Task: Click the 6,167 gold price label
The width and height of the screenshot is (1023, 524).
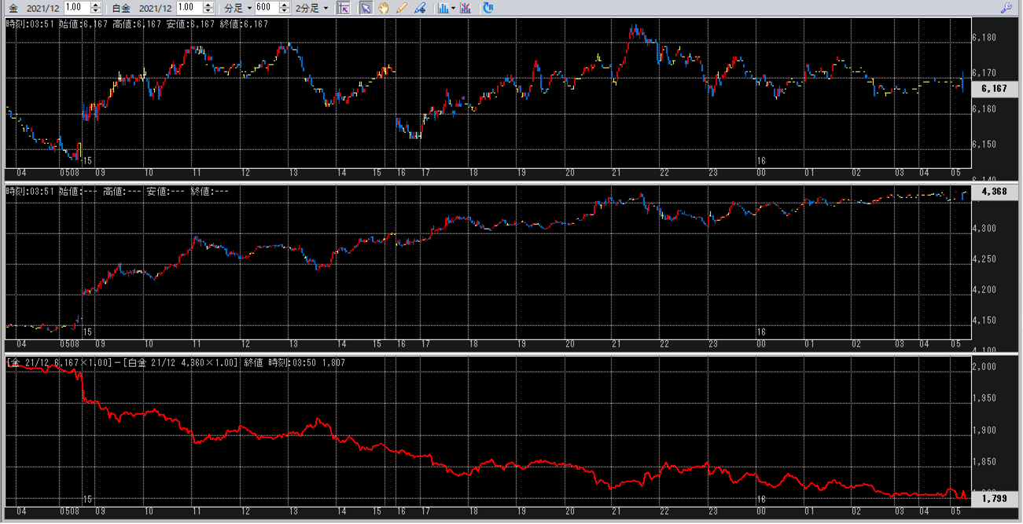Action: (x=994, y=89)
